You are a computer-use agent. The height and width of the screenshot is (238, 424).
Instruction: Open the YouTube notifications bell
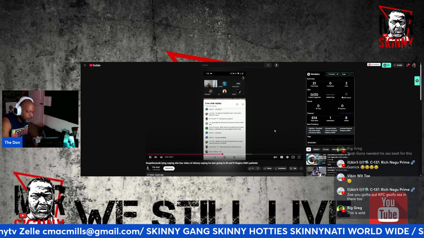pos(408,65)
